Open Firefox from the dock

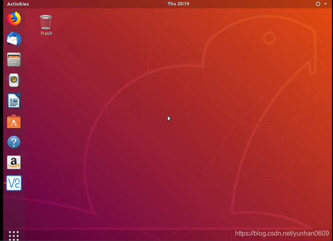point(14,19)
